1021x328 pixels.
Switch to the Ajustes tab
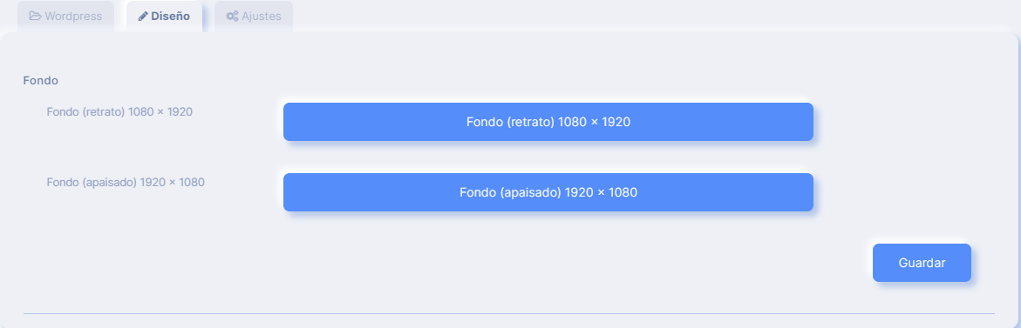click(x=254, y=17)
